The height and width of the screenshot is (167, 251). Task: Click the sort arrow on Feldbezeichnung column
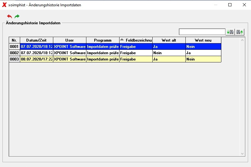coord(122,39)
